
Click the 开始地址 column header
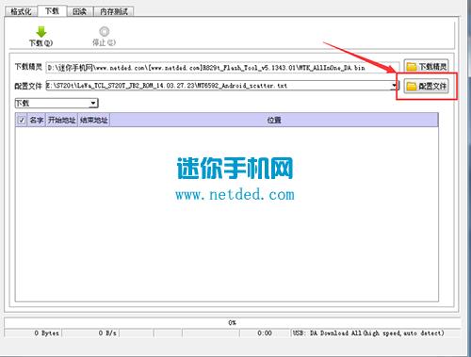[62, 120]
